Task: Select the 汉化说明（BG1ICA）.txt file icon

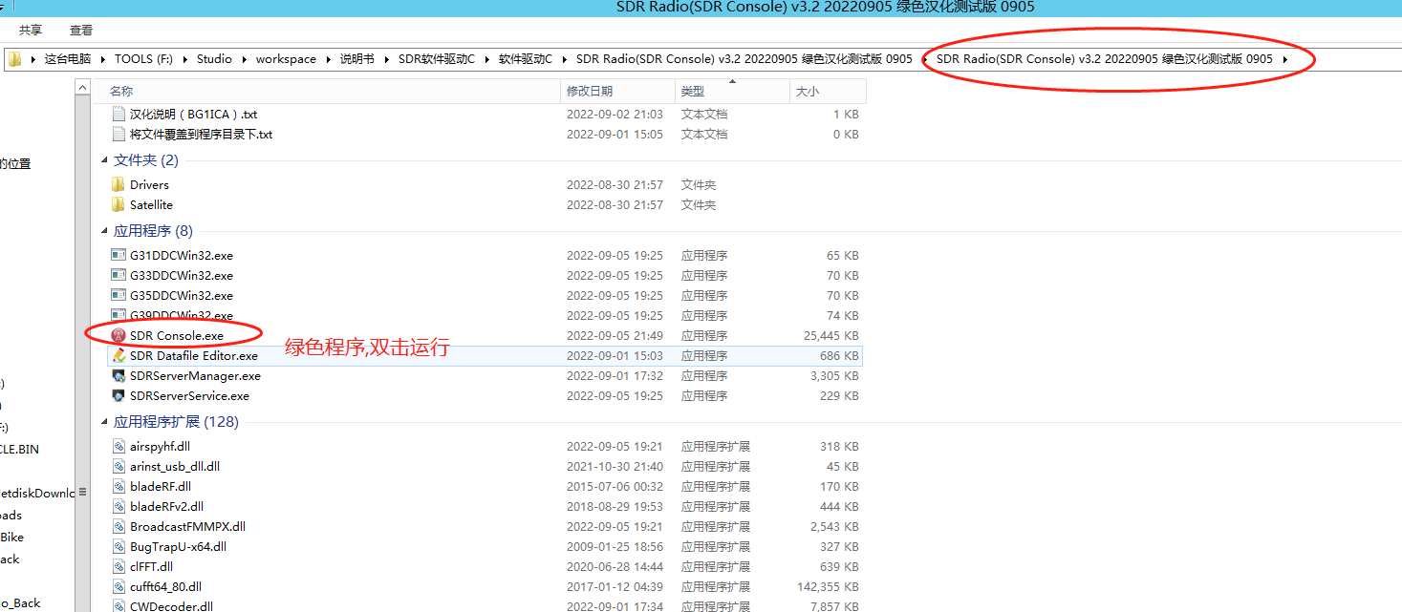Action: [x=119, y=114]
